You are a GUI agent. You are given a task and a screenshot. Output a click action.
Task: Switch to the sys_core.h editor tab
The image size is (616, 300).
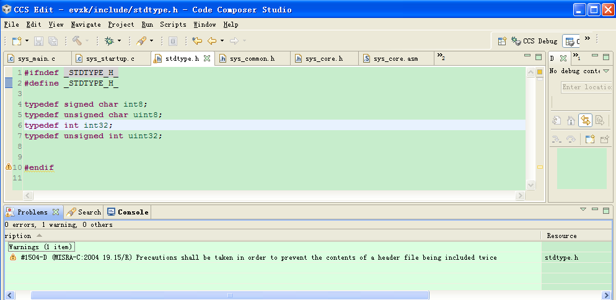pyautogui.click(x=325, y=59)
